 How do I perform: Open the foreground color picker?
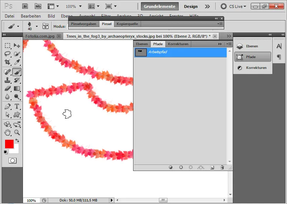pos(9,144)
